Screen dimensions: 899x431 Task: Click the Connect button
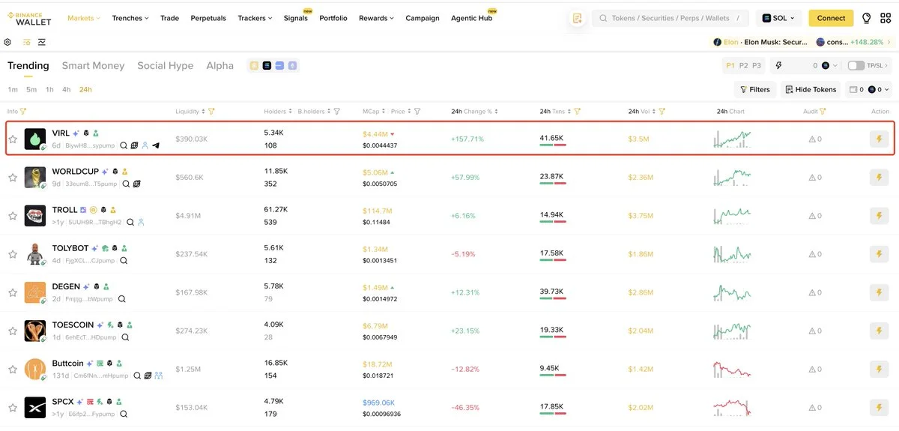pos(831,18)
